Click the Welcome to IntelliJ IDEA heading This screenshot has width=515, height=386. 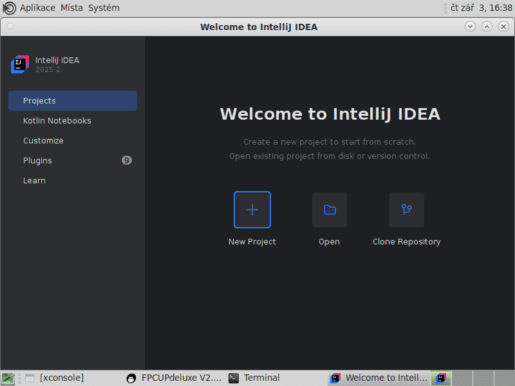(x=330, y=115)
